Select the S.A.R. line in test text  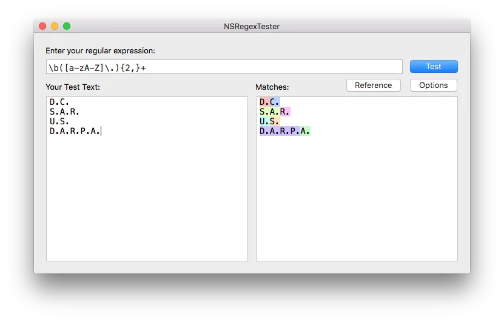click(x=64, y=112)
